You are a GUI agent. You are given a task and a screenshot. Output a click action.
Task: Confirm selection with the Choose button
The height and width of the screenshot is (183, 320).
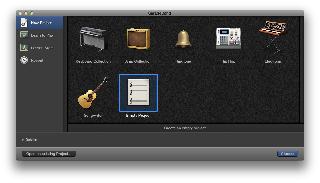point(288,154)
